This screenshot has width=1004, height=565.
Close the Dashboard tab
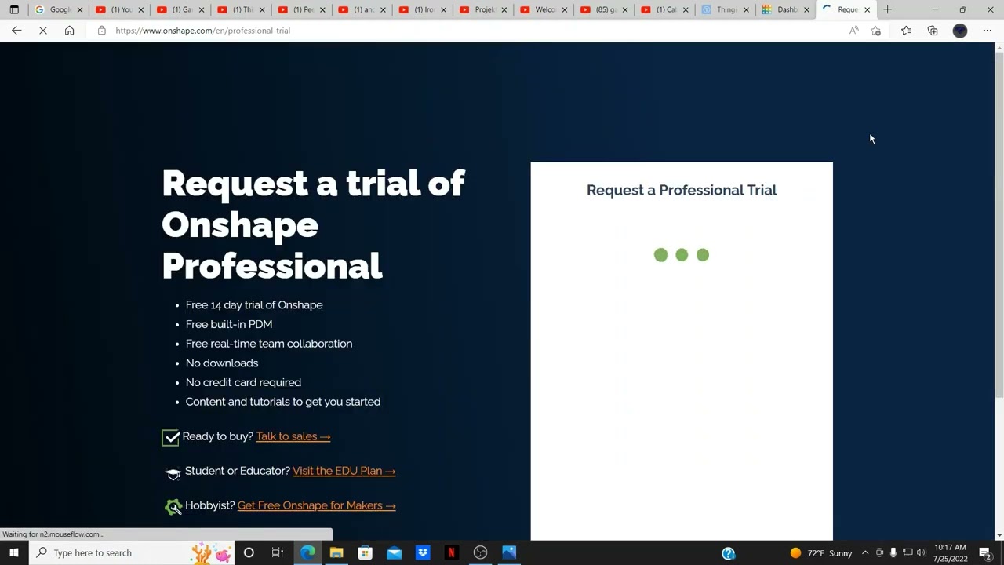(806, 9)
